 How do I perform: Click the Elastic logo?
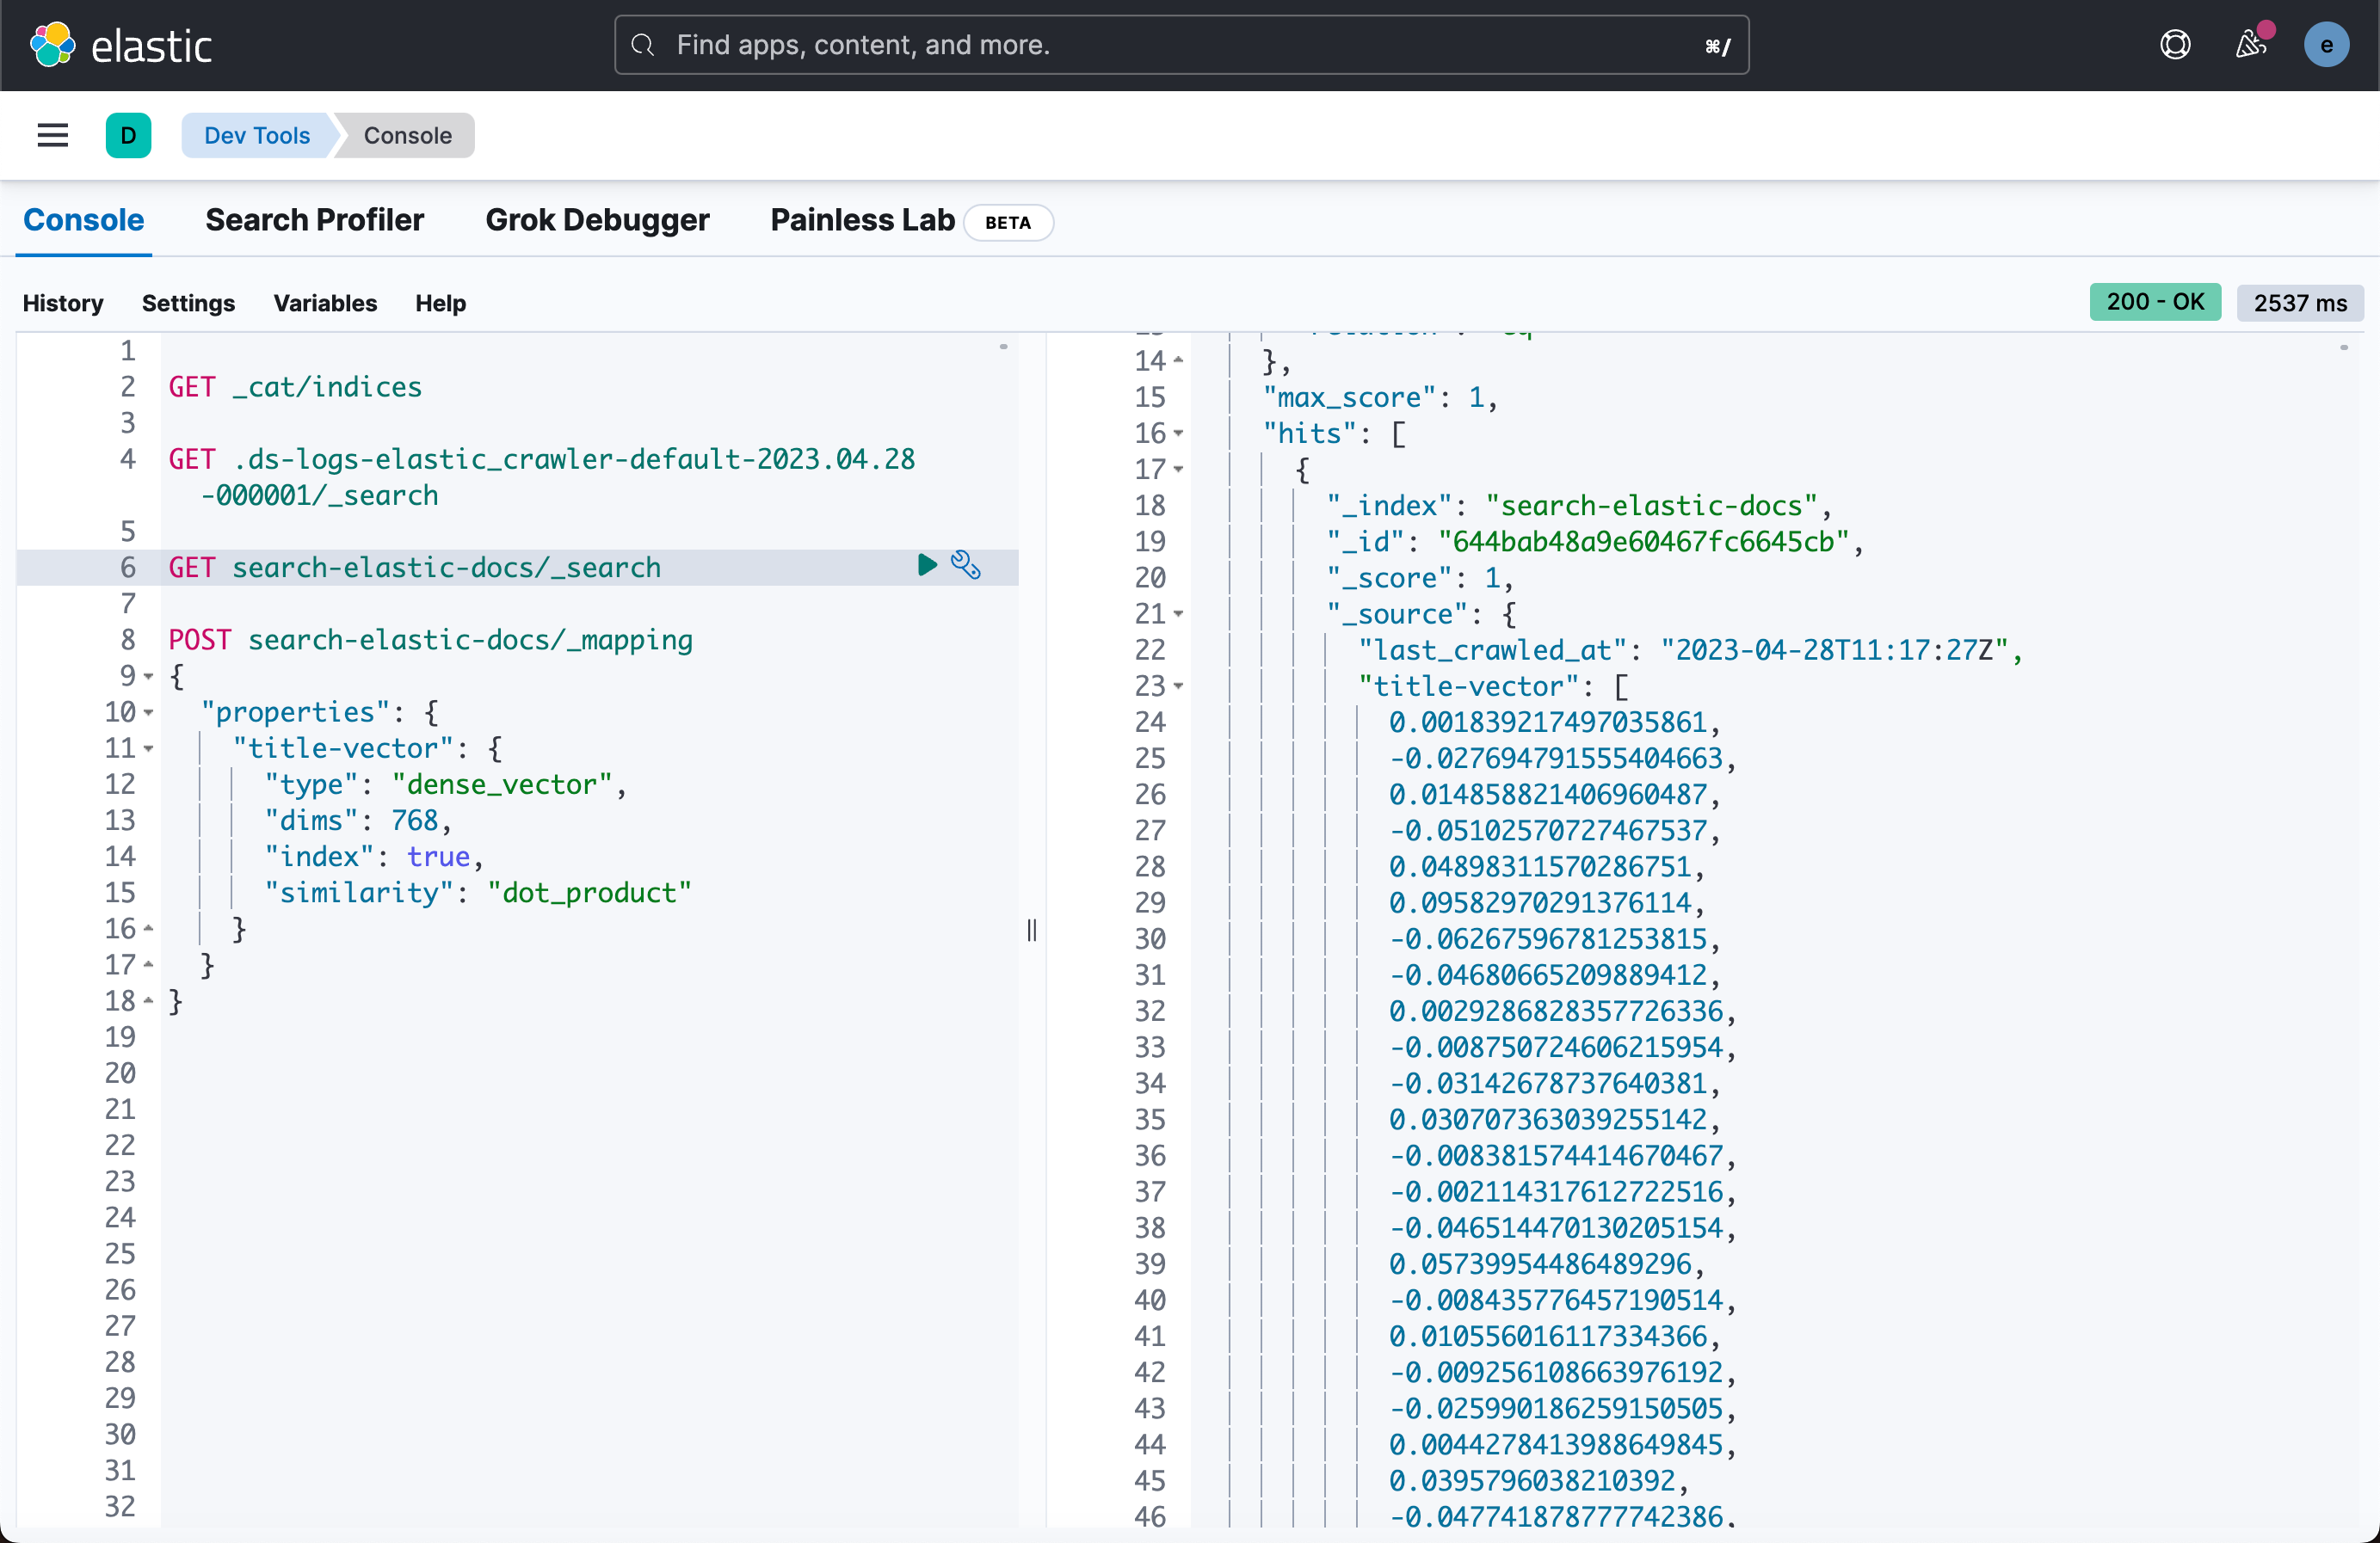tap(121, 45)
